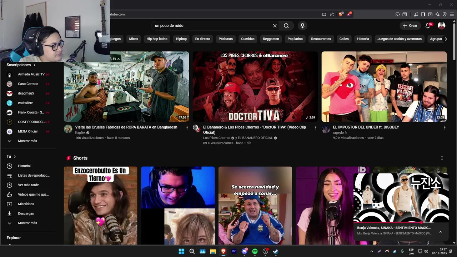Advance filter chips with right arrow

446,39
